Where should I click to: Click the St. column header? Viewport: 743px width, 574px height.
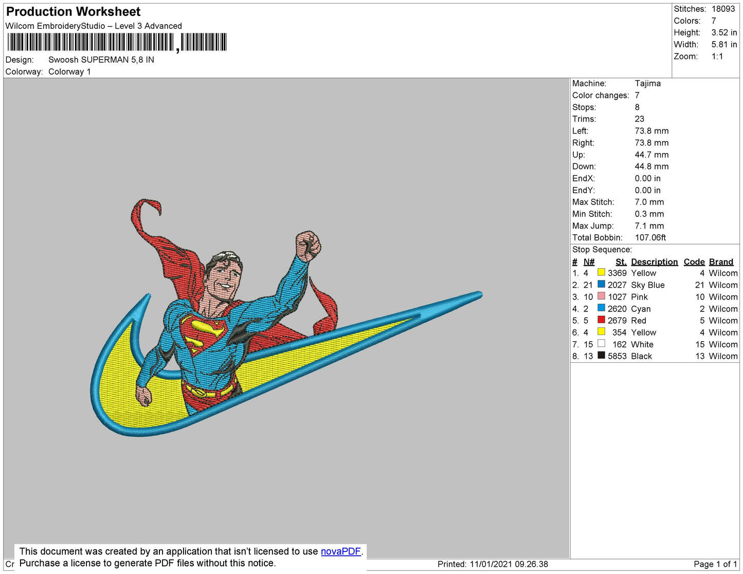click(621, 262)
